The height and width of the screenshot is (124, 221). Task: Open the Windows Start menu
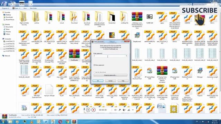pyautogui.click(x=3, y=122)
